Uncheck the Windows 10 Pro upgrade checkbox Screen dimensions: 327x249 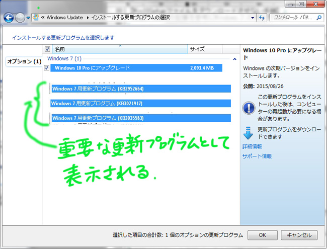(x=47, y=68)
